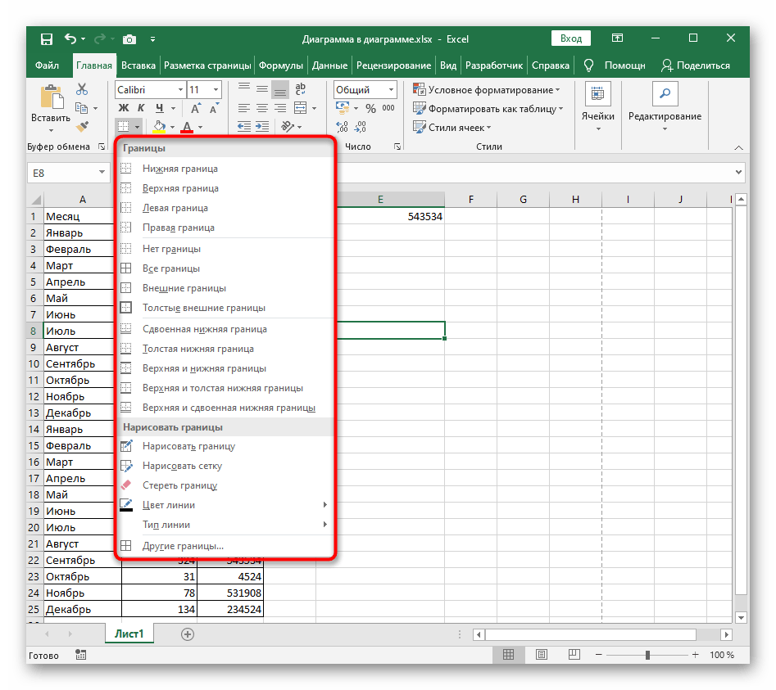Screen dimensions: 776x690
Task: Click the percent style icon
Action: click(370, 108)
